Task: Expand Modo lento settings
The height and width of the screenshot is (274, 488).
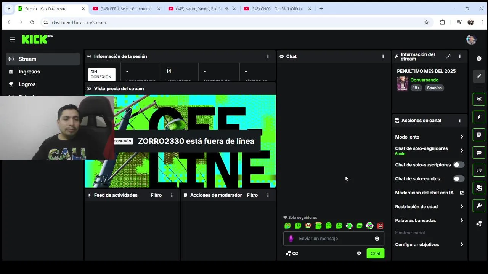Action: click(429, 137)
